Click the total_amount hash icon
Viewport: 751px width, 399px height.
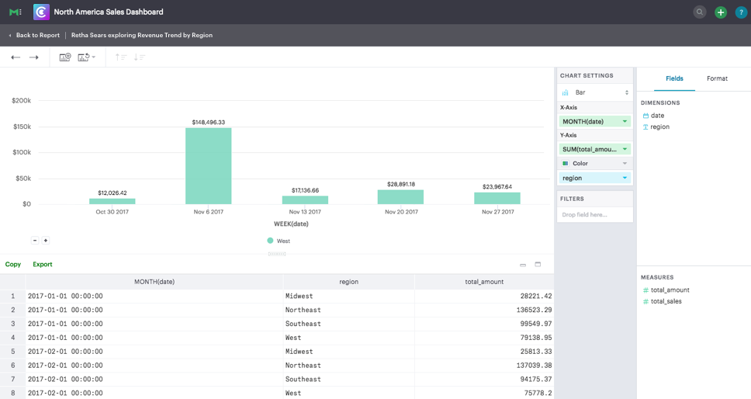(645, 290)
